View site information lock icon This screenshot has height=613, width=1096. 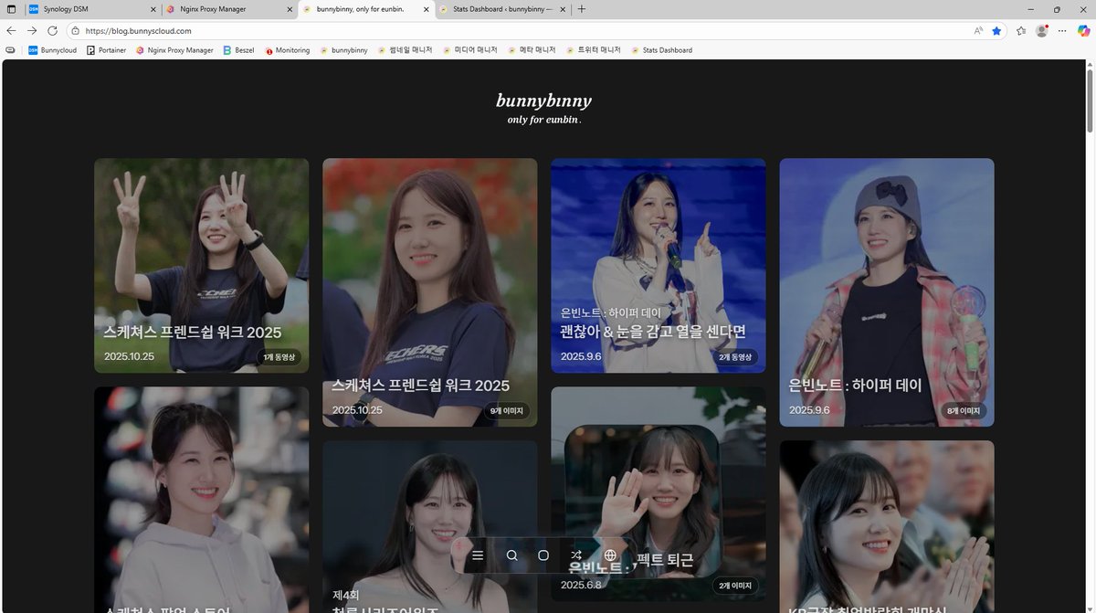click(75, 30)
